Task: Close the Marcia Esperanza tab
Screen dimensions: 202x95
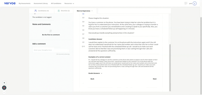Action: (92, 11)
